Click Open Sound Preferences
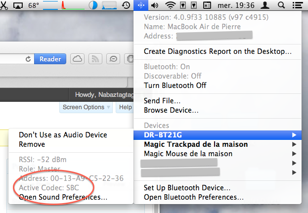 [x=63, y=198]
